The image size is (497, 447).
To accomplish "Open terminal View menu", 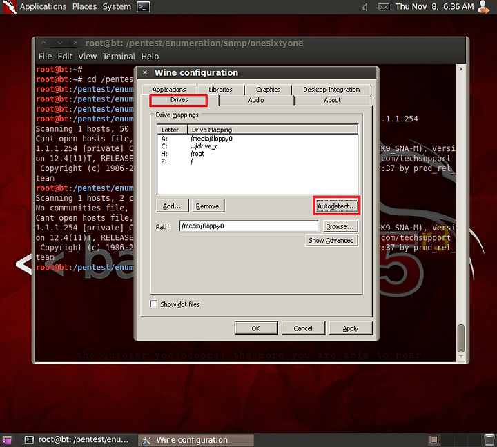I will [87, 57].
